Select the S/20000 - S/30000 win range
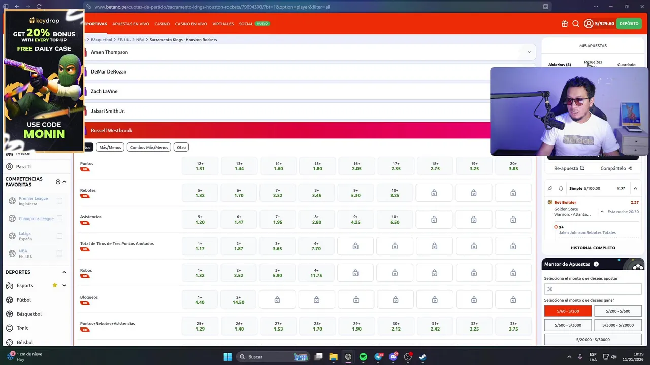 click(x=593, y=340)
